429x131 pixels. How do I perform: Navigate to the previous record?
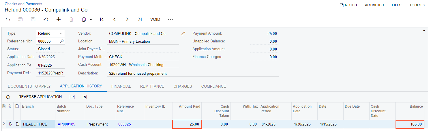pos(115,19)
